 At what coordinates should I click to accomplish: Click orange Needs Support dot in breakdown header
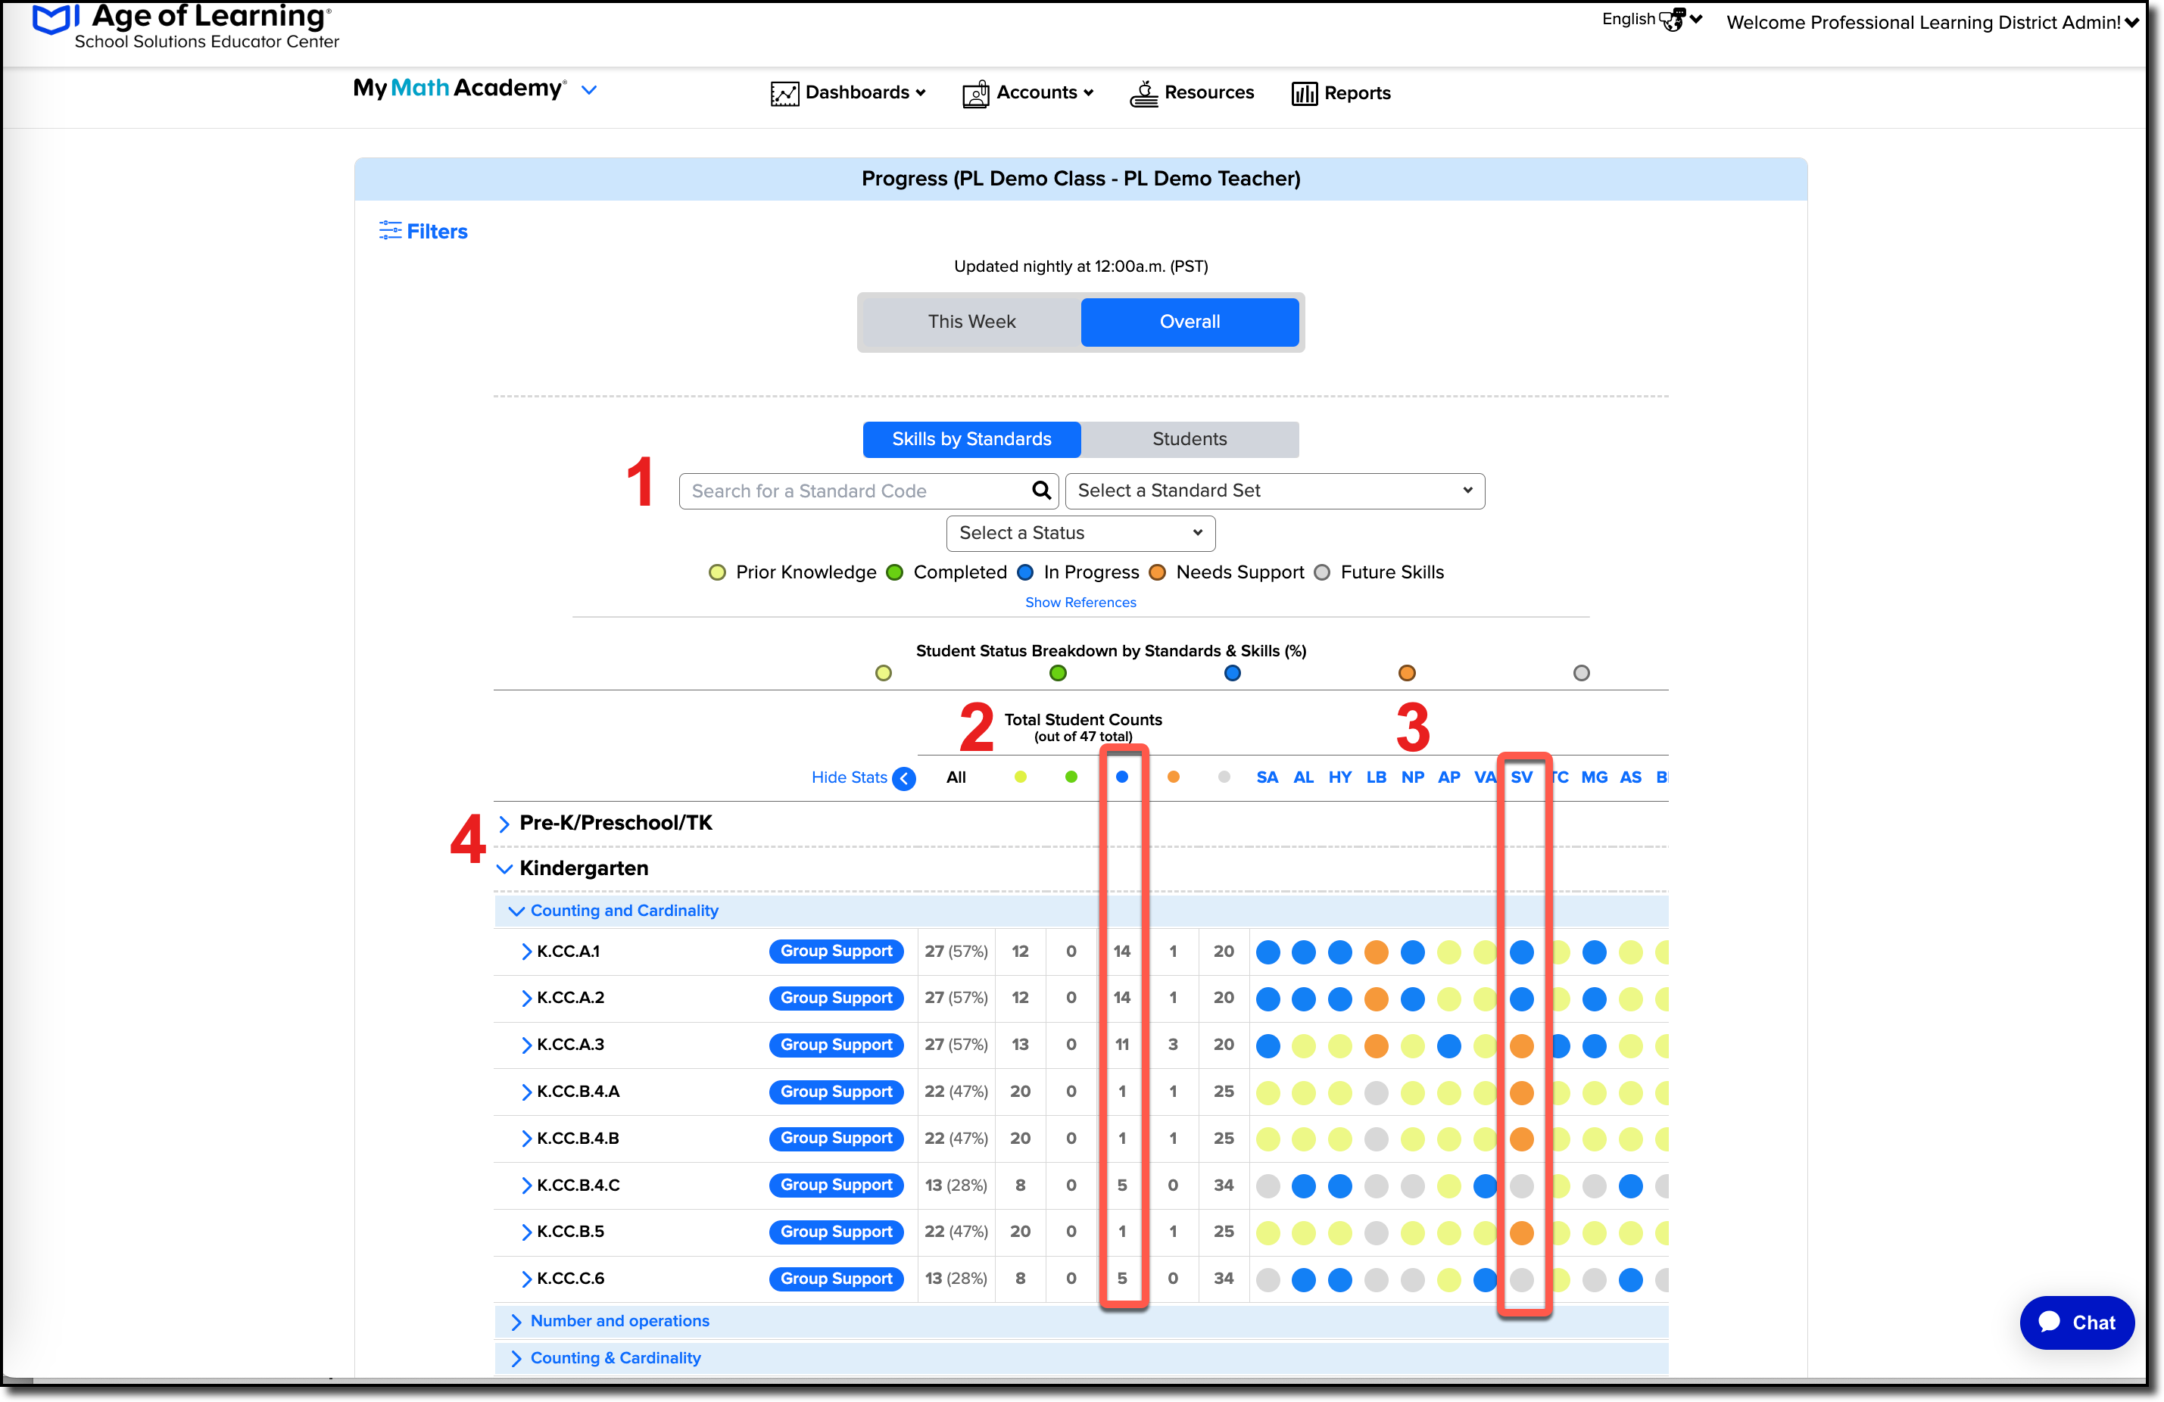pyautogui.click(x=1408, y=674)
